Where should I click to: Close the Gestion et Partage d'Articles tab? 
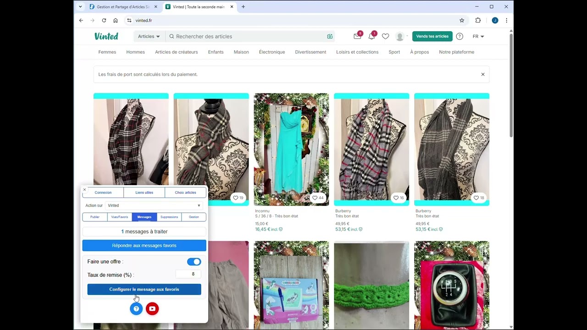(x=155, y=7)
